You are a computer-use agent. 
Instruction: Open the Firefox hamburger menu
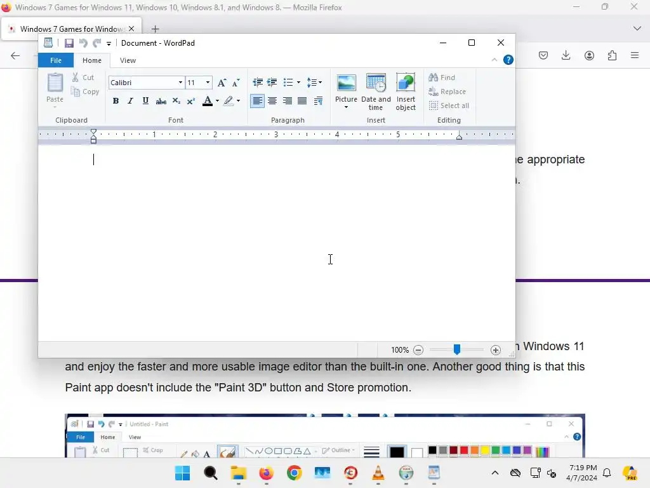(635, 55)
